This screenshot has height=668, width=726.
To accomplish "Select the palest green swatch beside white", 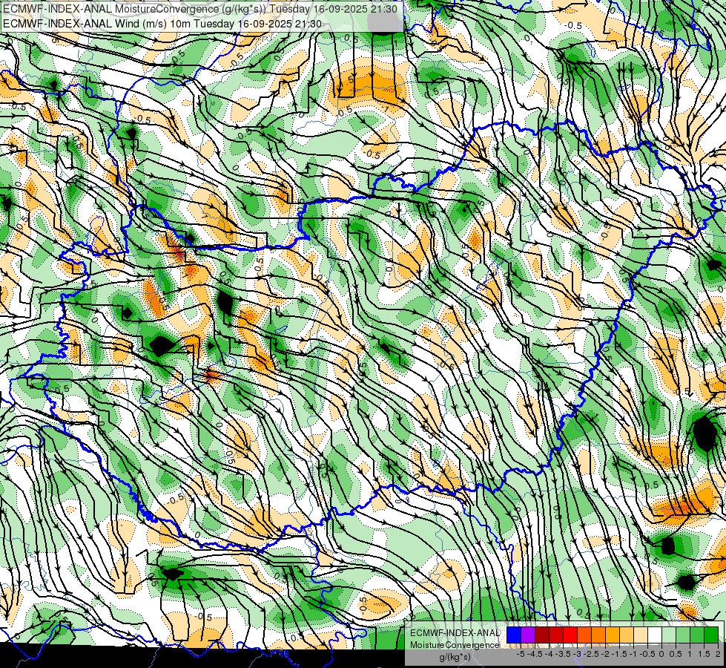I will (x=669, y=635).
